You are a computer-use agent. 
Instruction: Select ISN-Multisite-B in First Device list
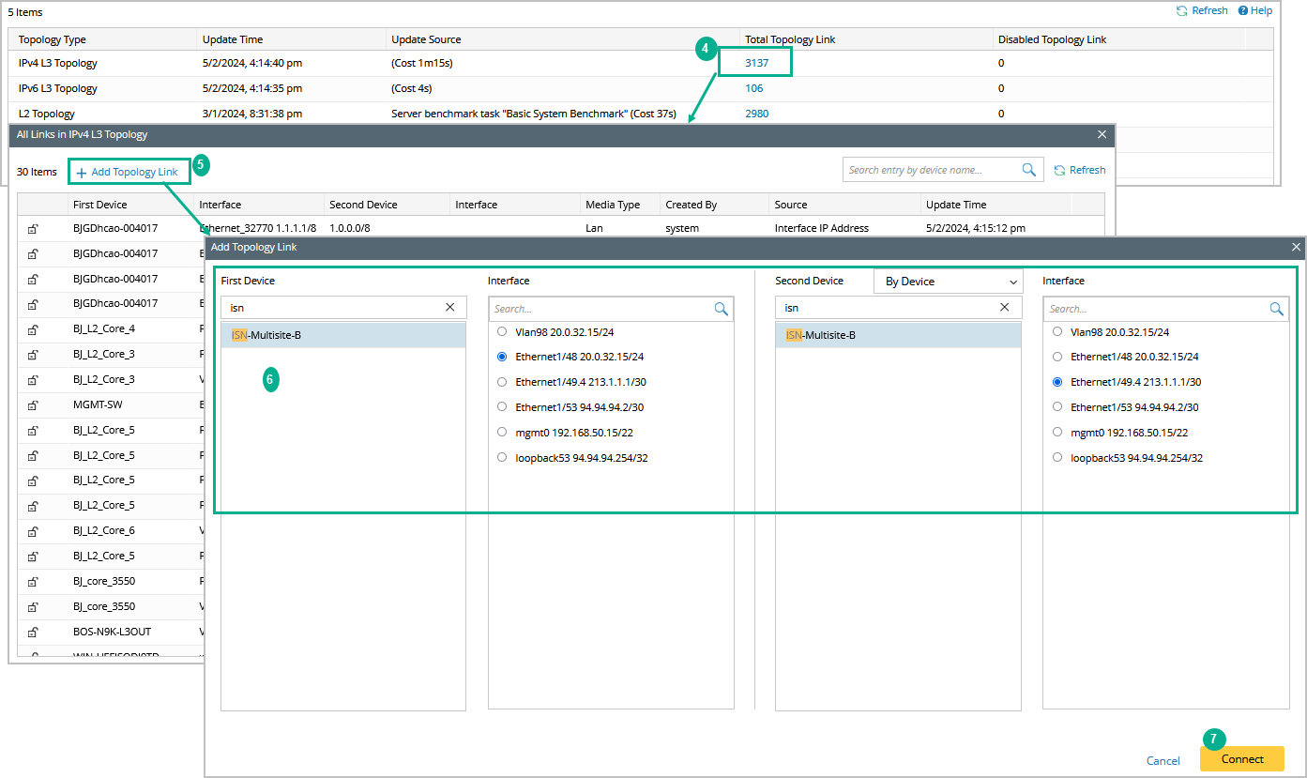click(266, 335)
